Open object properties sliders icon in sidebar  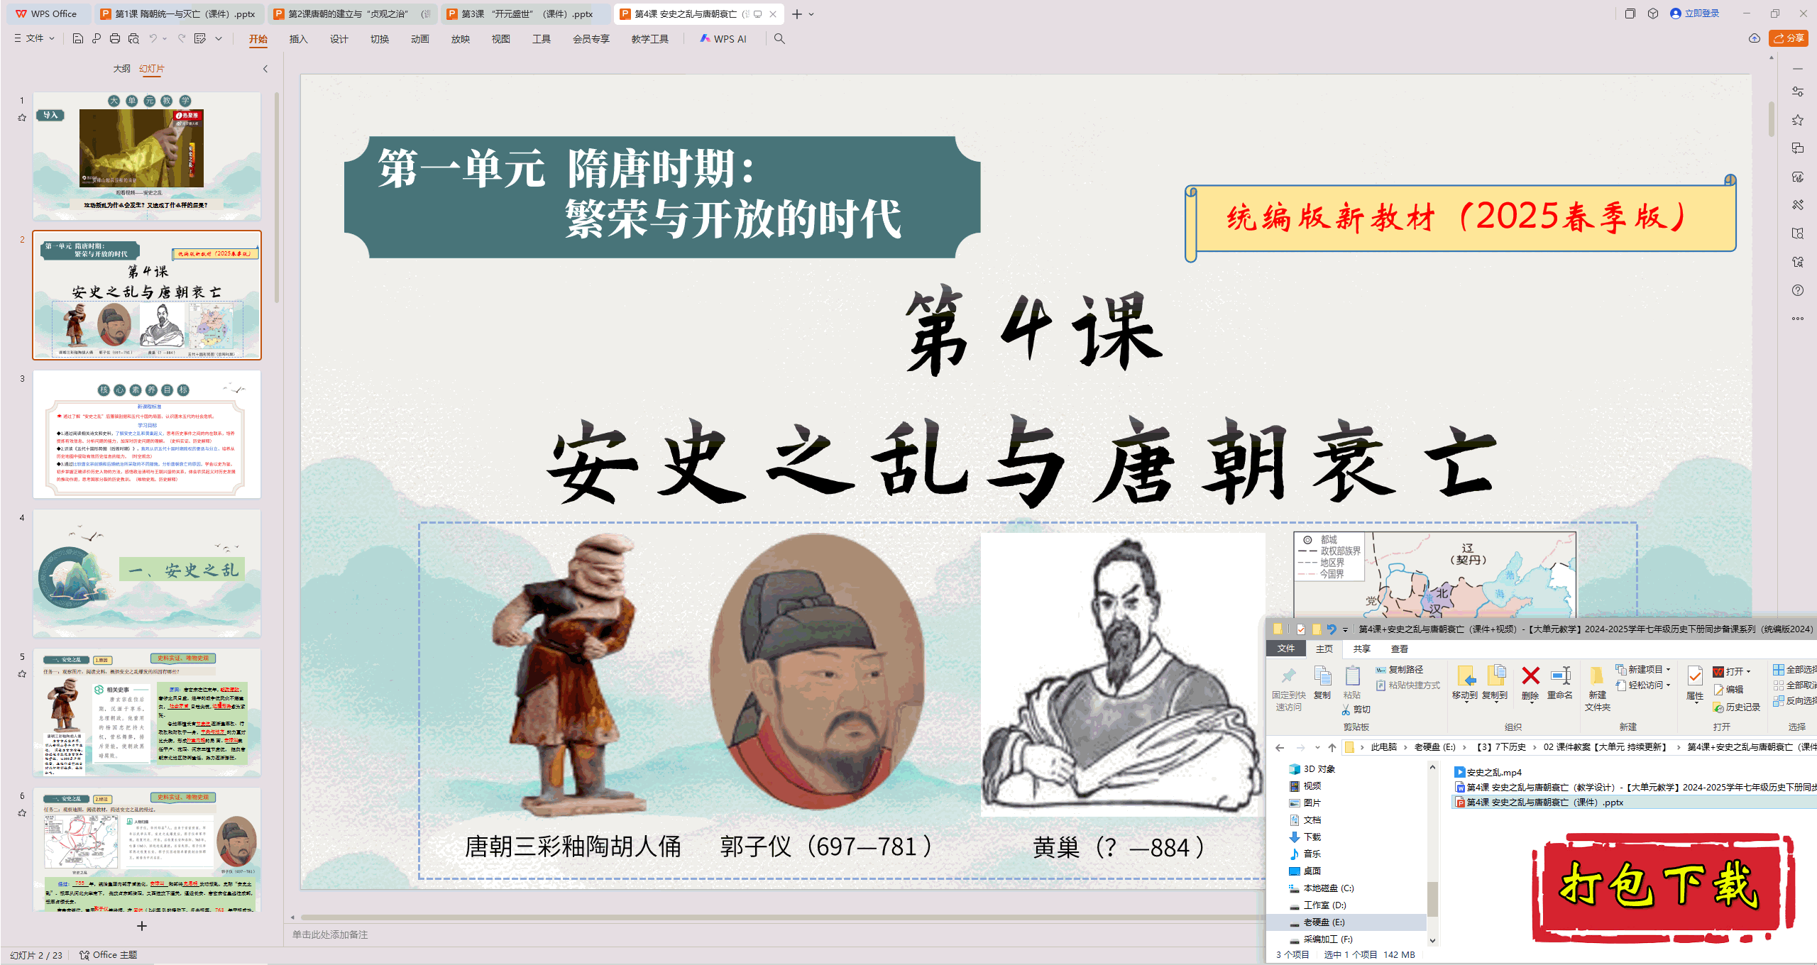[x=1797, y=92]
